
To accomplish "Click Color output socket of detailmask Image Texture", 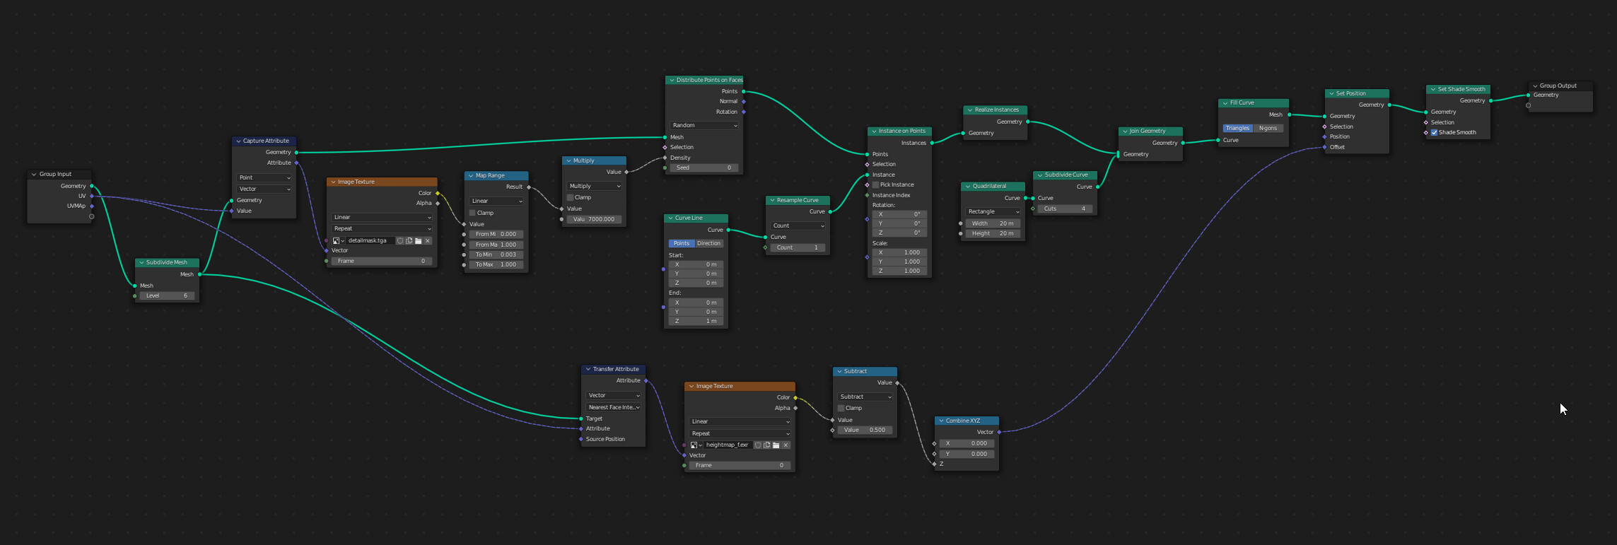I will [x=438, y=193].
